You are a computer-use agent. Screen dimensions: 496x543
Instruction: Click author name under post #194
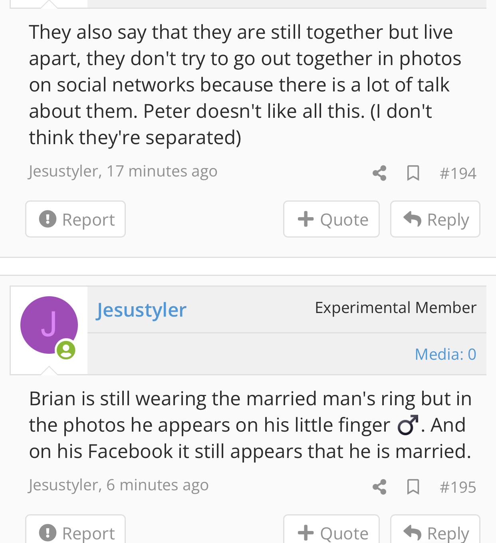[63, 171]
